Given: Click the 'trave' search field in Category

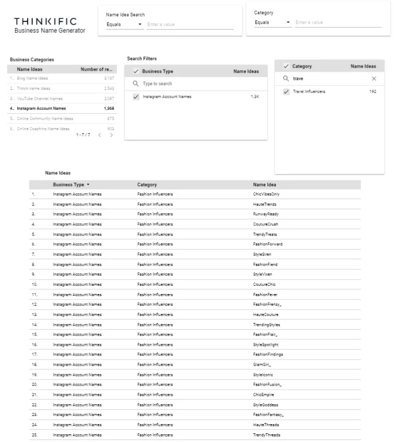Looking at the screenshot, I should tap(330, 79).
